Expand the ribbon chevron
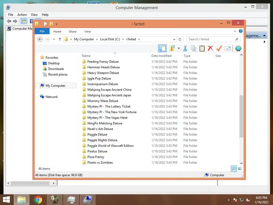This screenshot has width=273, height=205. pyautogui.click(x=235, y=31)
